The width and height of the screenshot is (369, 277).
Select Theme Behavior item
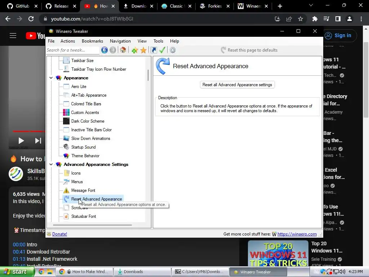coord(85,156)
